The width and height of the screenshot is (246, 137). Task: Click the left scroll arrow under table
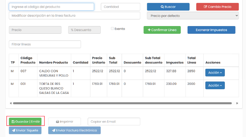point(10,103)
